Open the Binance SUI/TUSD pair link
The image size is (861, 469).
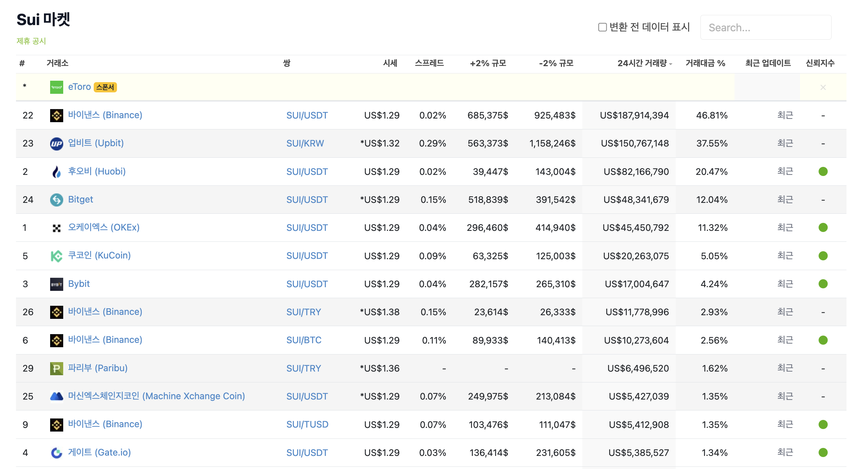307,425
